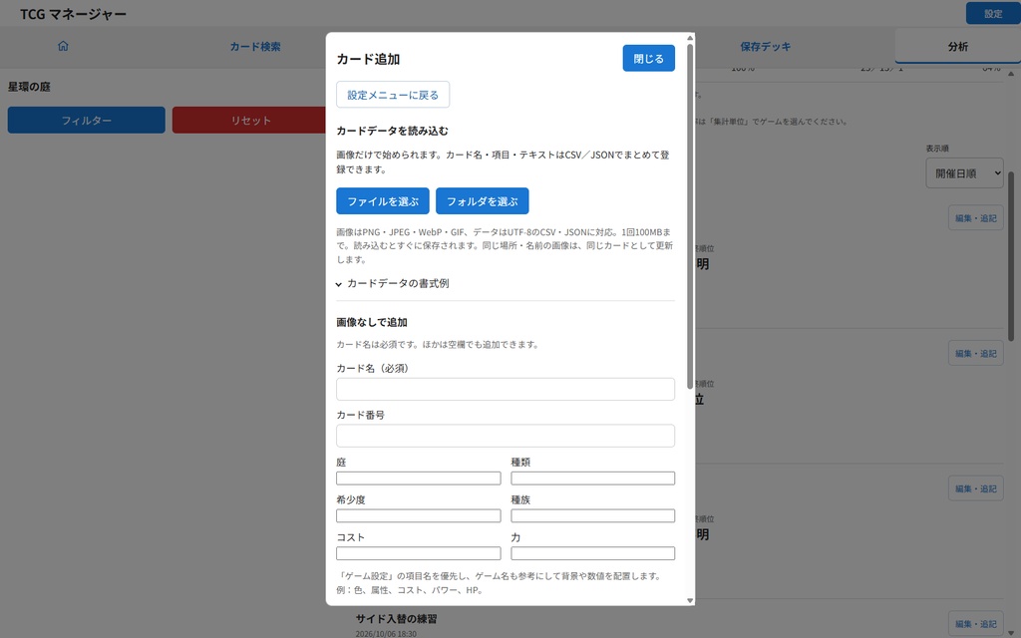Expand カードデータの書式例 disclosure

[393, 283]
